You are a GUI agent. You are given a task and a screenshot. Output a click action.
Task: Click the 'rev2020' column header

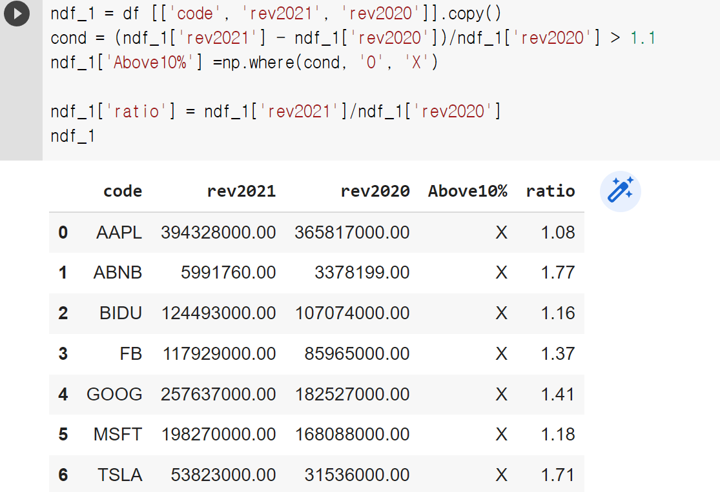375,191
